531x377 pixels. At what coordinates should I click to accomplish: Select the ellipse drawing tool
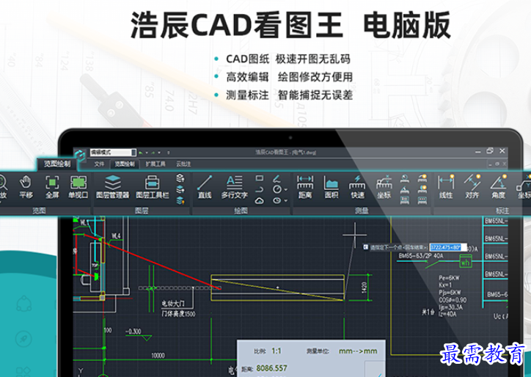point(277,200)
